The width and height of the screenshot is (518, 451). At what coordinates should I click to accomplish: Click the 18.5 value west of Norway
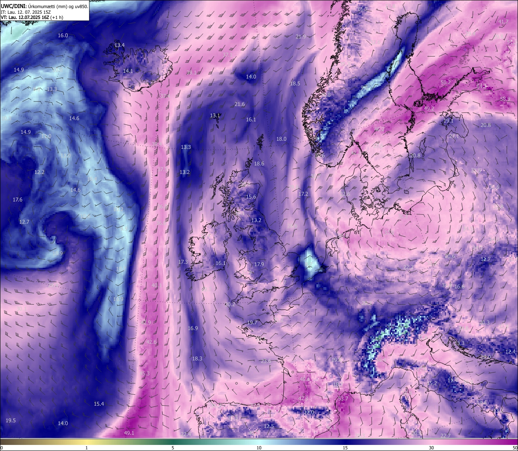coord(295,84)
